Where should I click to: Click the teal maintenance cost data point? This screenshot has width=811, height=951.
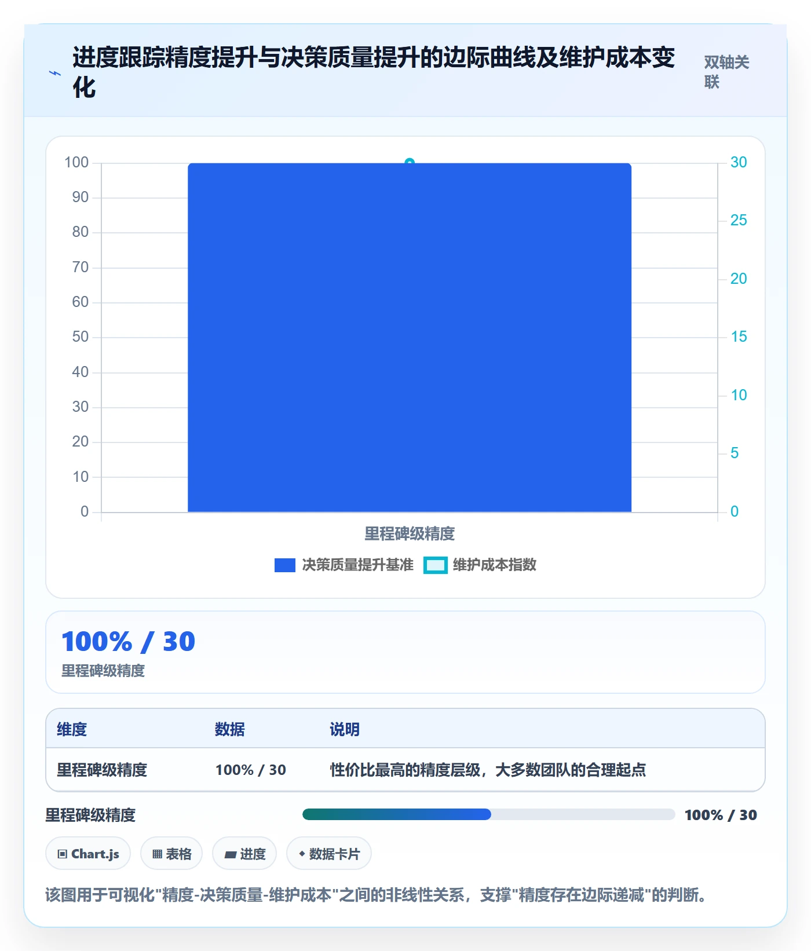pyautogui.click(x=410, y=163)
